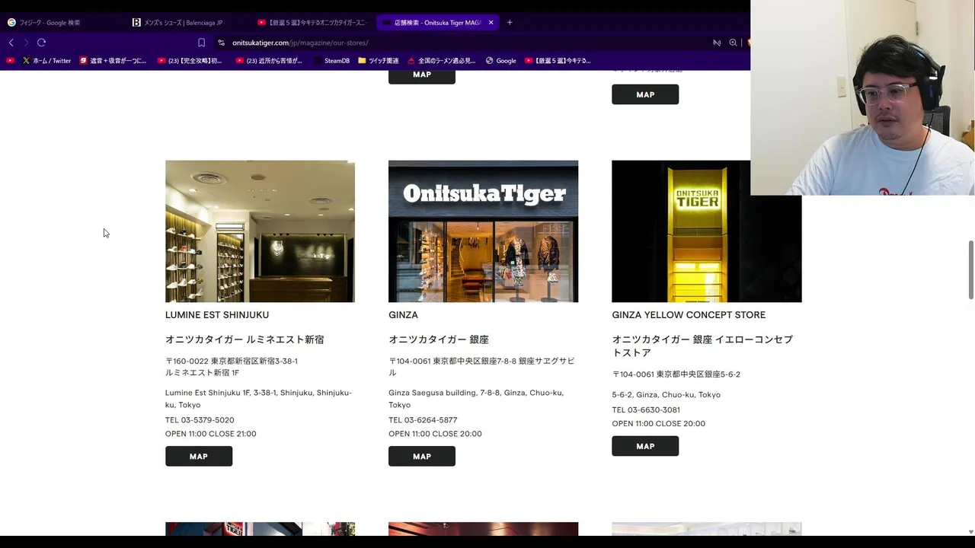Open a new tab with the plus button

[510, 22]
